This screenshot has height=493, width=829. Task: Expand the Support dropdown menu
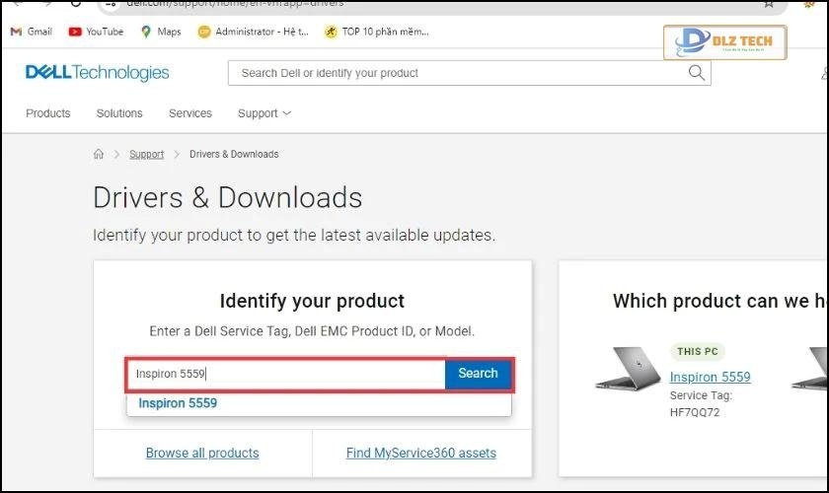click(264, 113)
